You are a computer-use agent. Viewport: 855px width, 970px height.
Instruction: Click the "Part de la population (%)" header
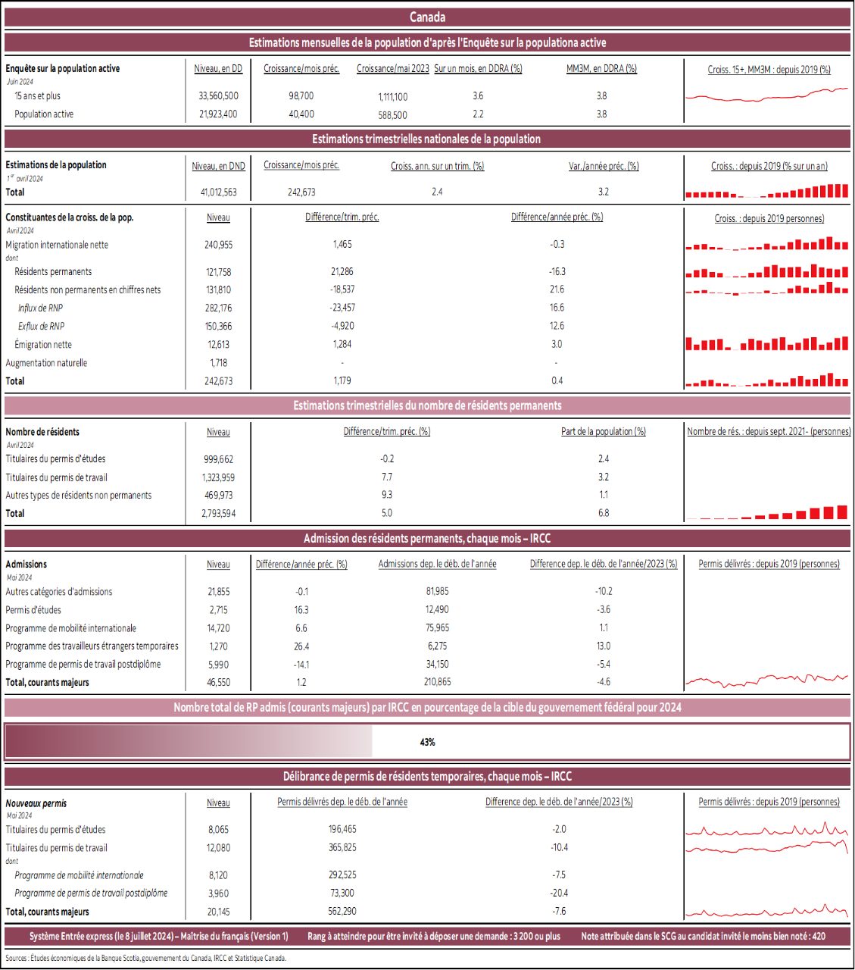click(x=603, y=431)
